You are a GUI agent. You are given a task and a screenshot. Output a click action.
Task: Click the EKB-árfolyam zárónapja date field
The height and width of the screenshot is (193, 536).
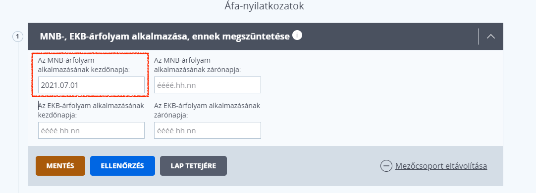pyautogui.click(x=208, y=130)
